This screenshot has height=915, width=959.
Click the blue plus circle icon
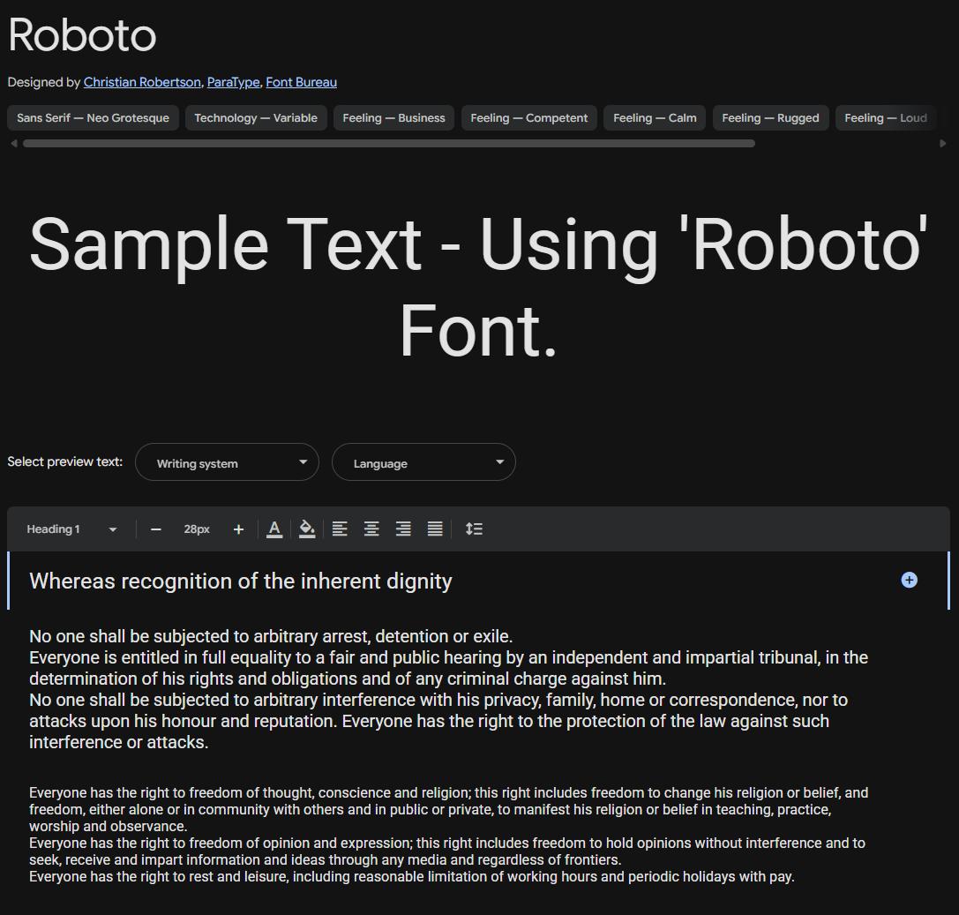click(x=910, y=580)
